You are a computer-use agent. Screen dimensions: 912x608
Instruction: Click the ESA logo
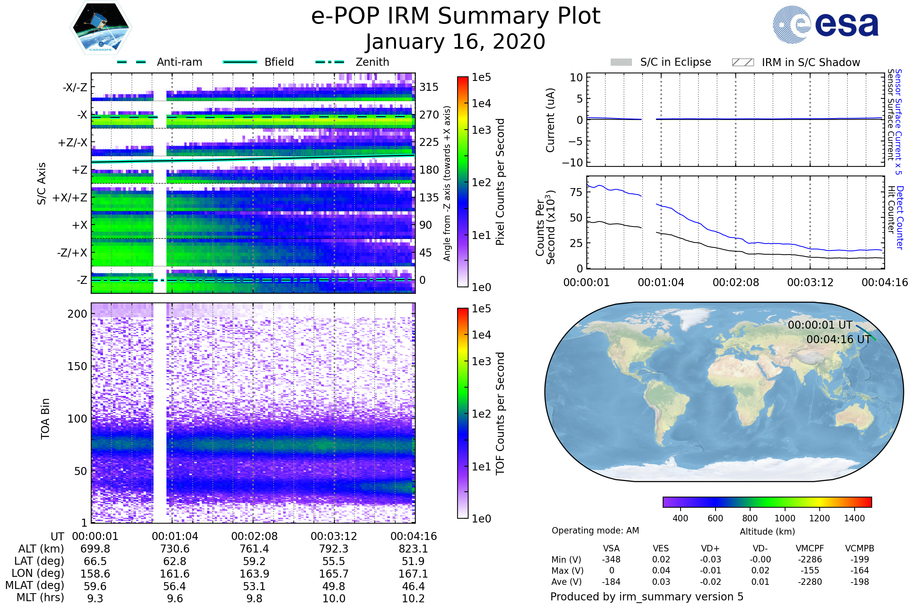[825, 25]
